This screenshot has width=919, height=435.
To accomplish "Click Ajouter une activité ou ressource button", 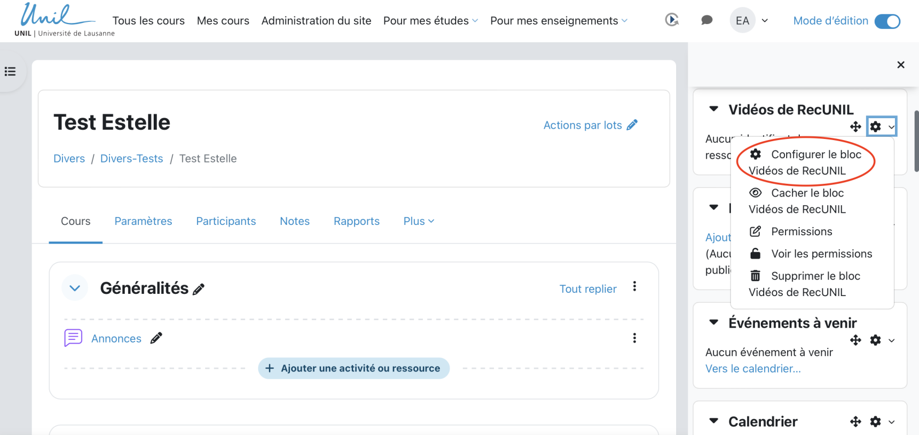I will coord(353,368).
